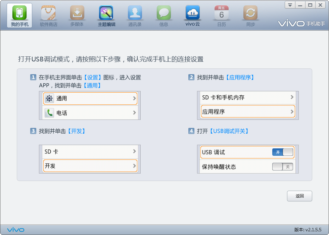The width and height of the screenshot is (329, 235).
Task: Click the 【应用程序】 blue text in step 2
Action: (x=240, y=78)
